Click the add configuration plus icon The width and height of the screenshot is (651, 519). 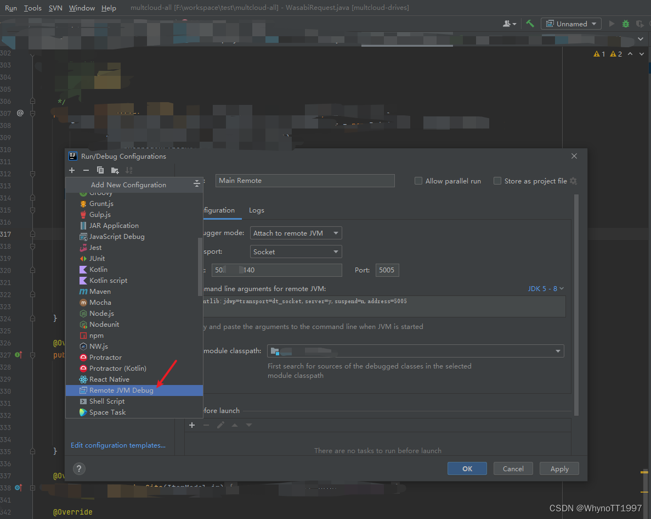click(72, 170)
